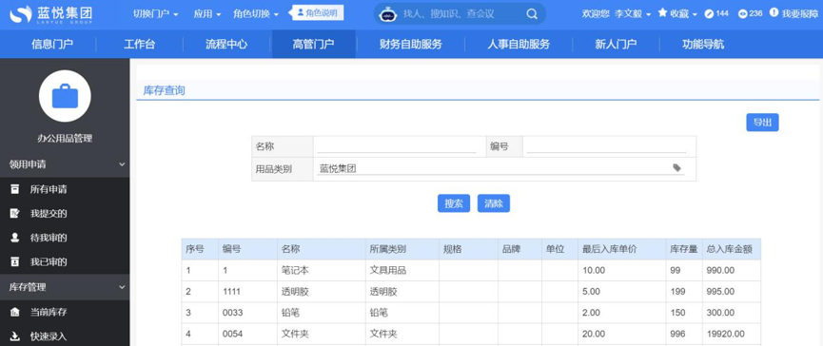Screen dimensions: 823x346
Task: Open 当前库存 in the sidebar
Action: [x=49, y=312]
